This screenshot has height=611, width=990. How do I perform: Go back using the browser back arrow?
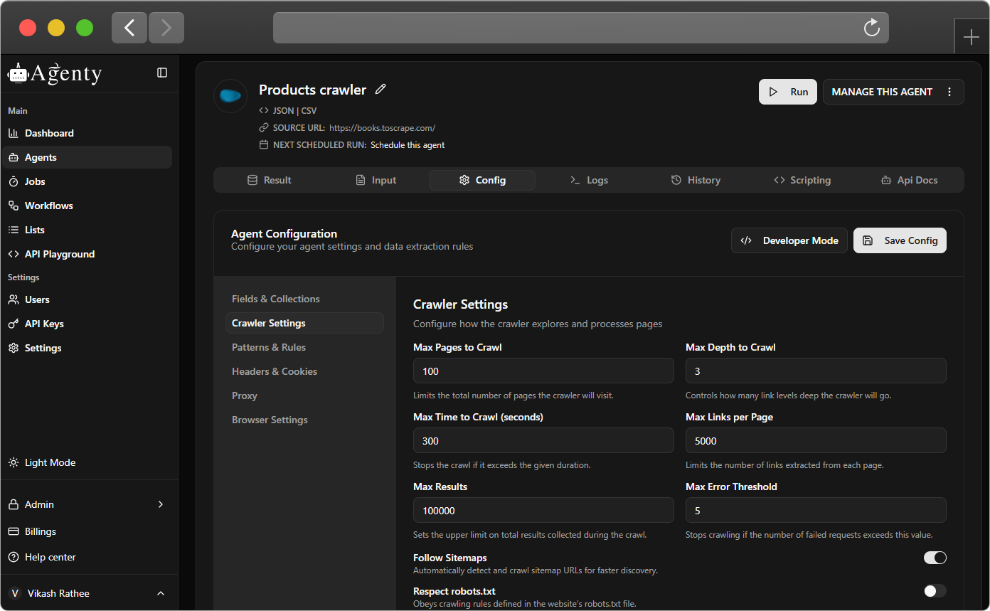(x=129, y=28)
